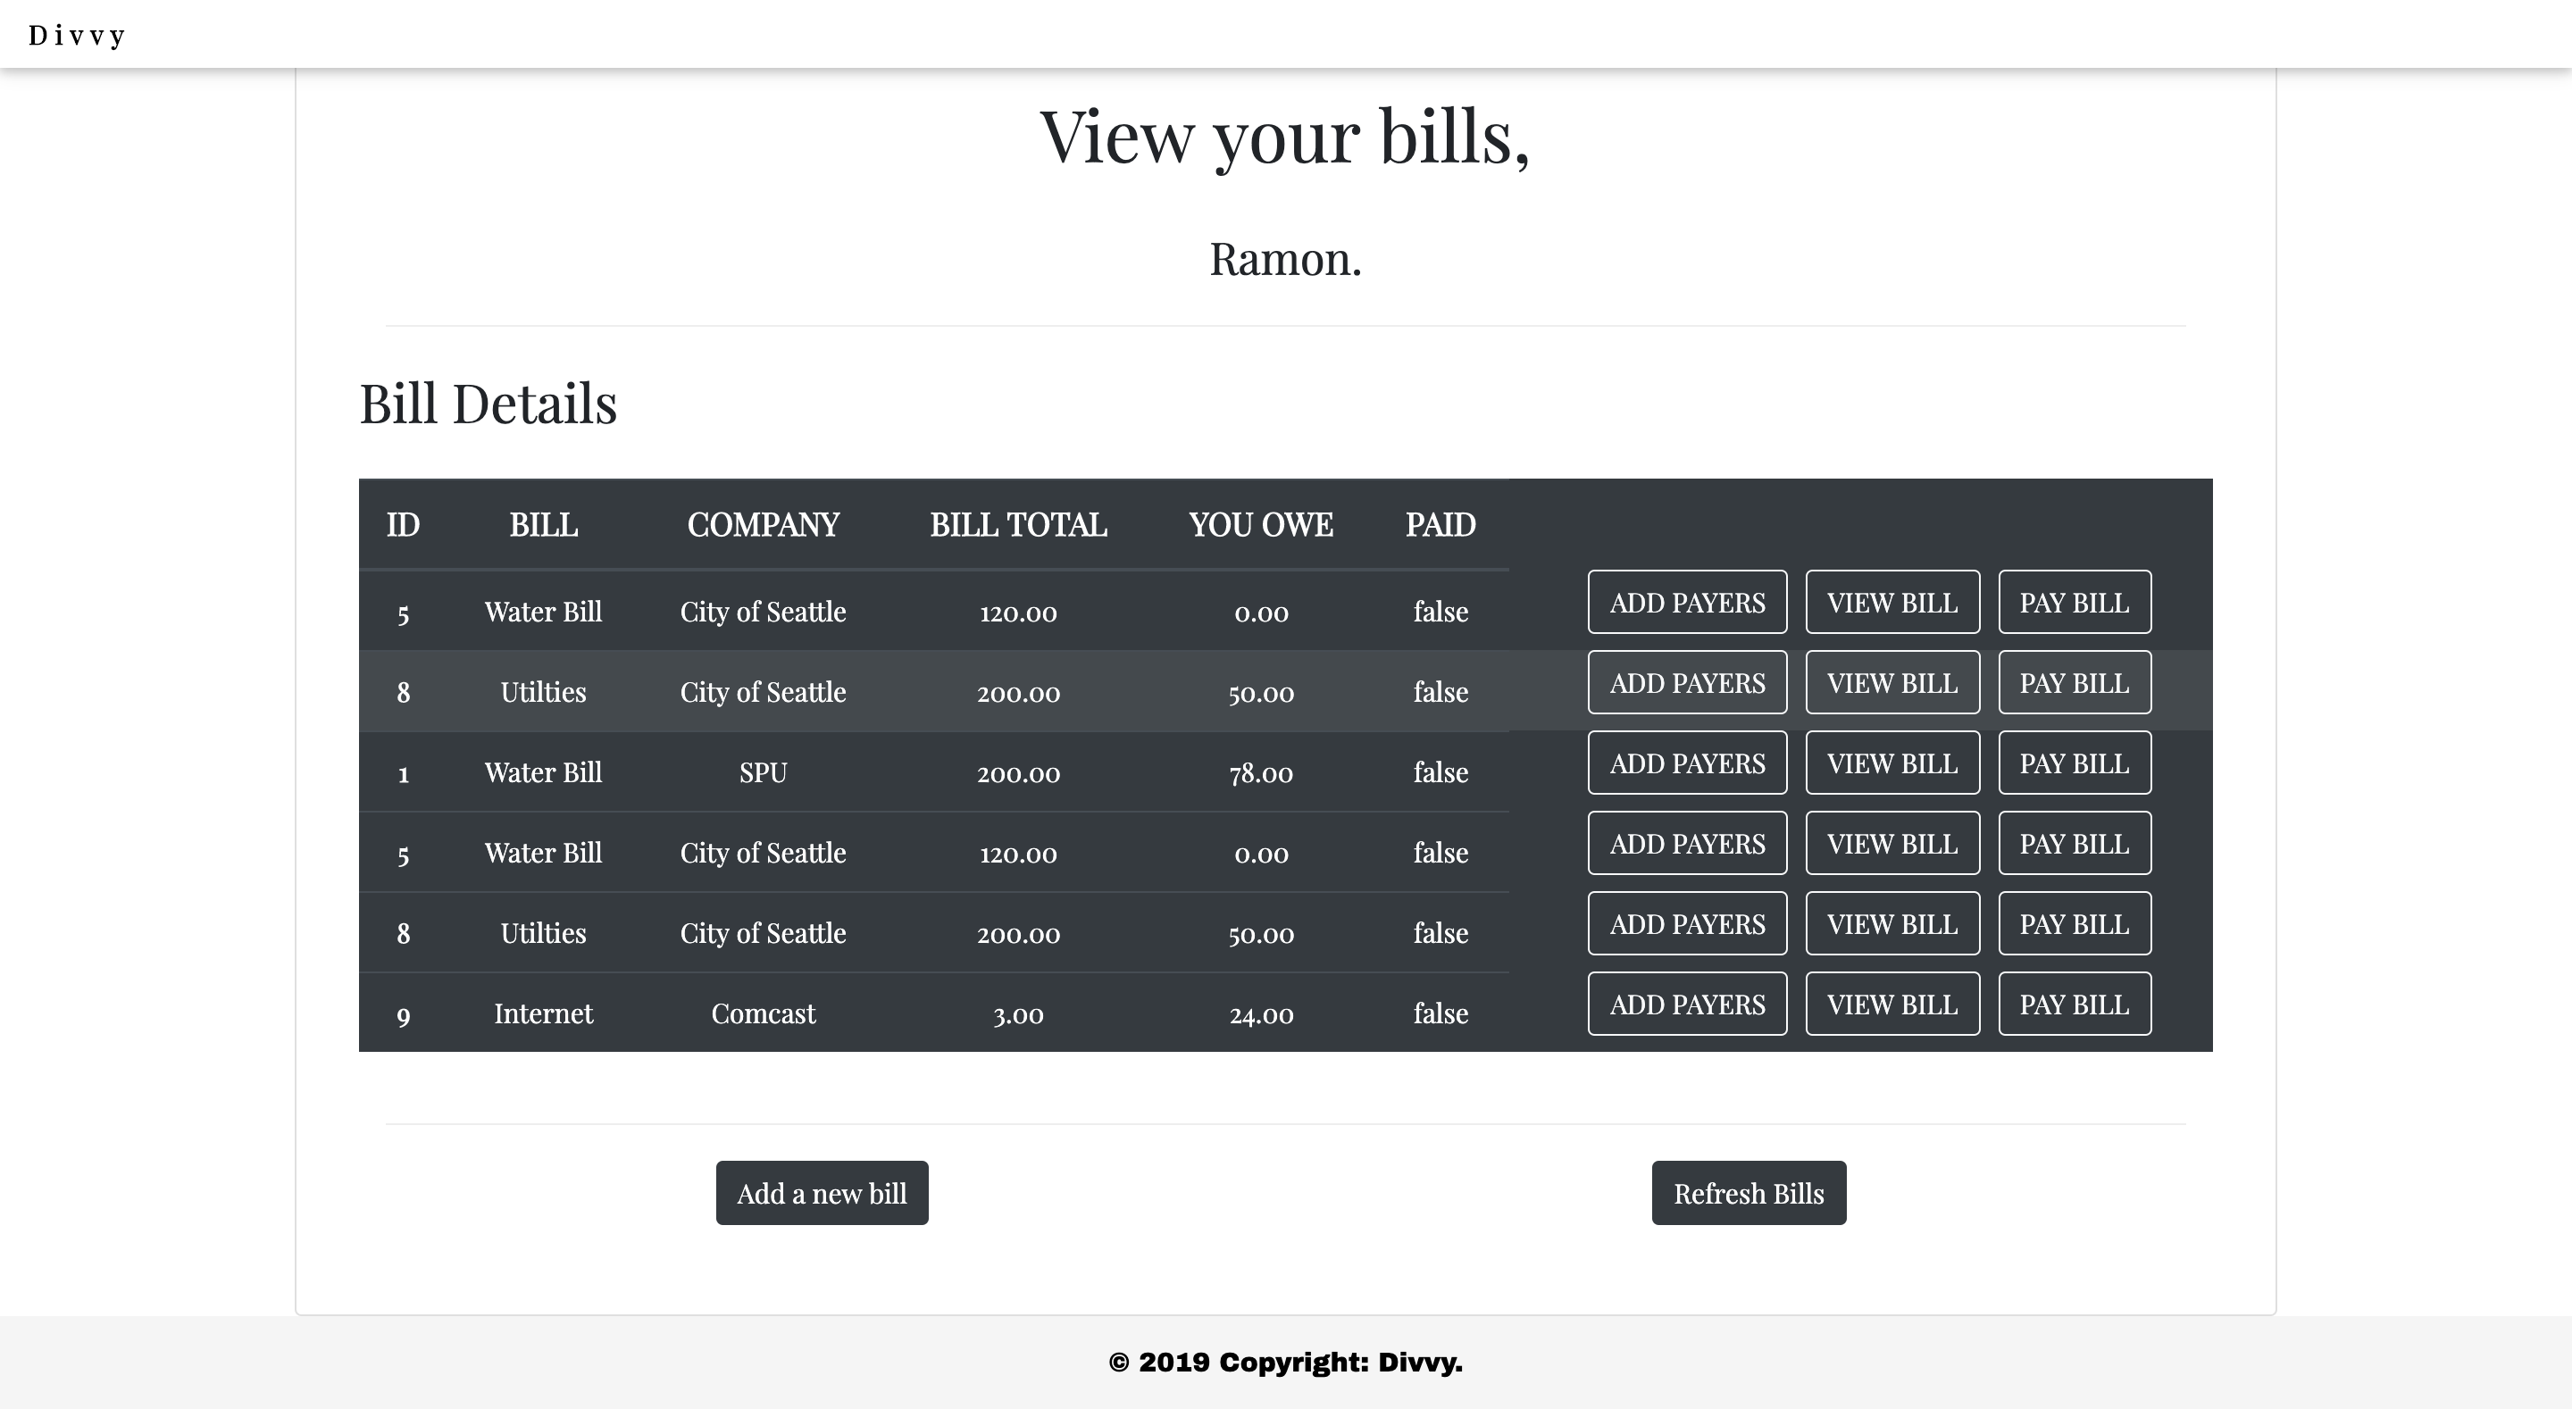Screen dimensions: 2572x1409
Task: Click the YOU OWE column header
Action: pos(1260,524)
